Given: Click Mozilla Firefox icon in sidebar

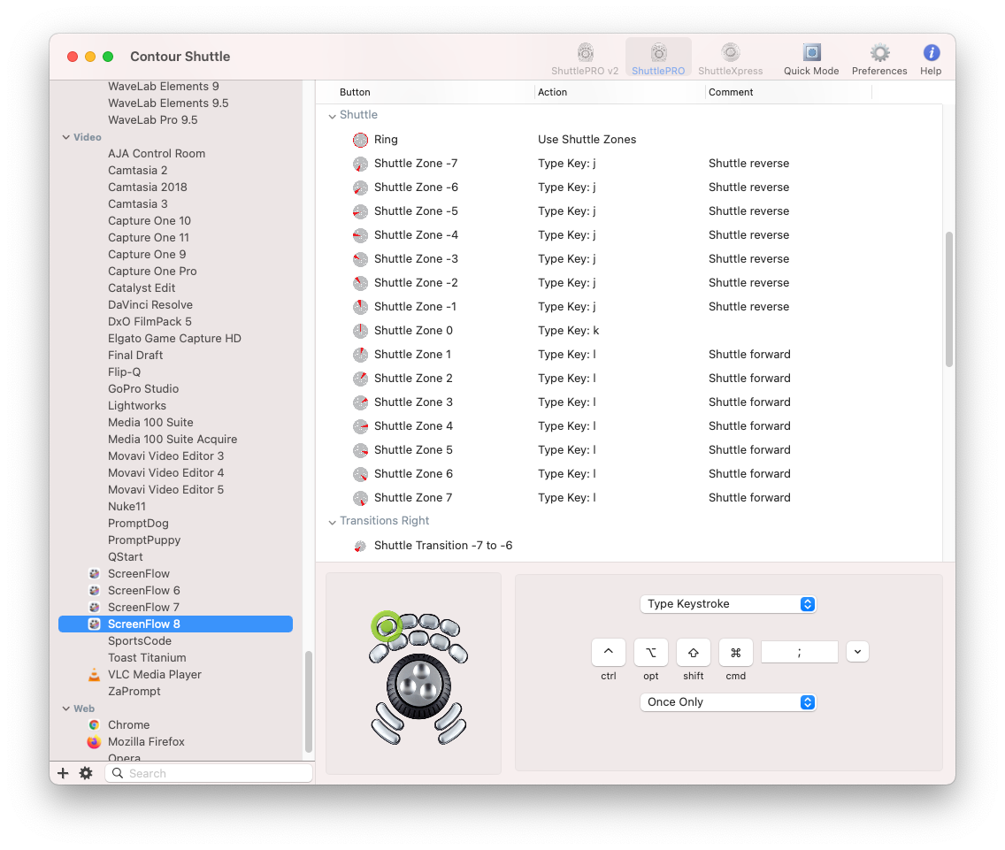Looking at the screenshot, I should (x=94, y=742).
